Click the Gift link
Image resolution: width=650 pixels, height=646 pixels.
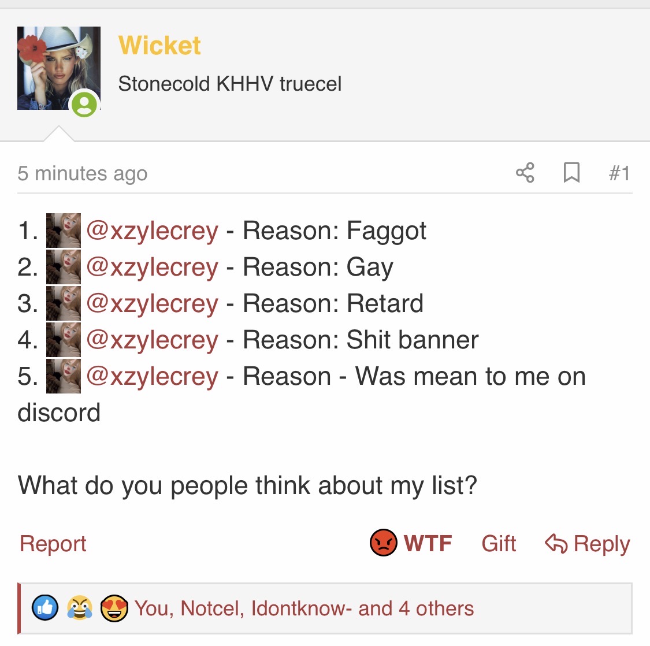click(499, 543)
